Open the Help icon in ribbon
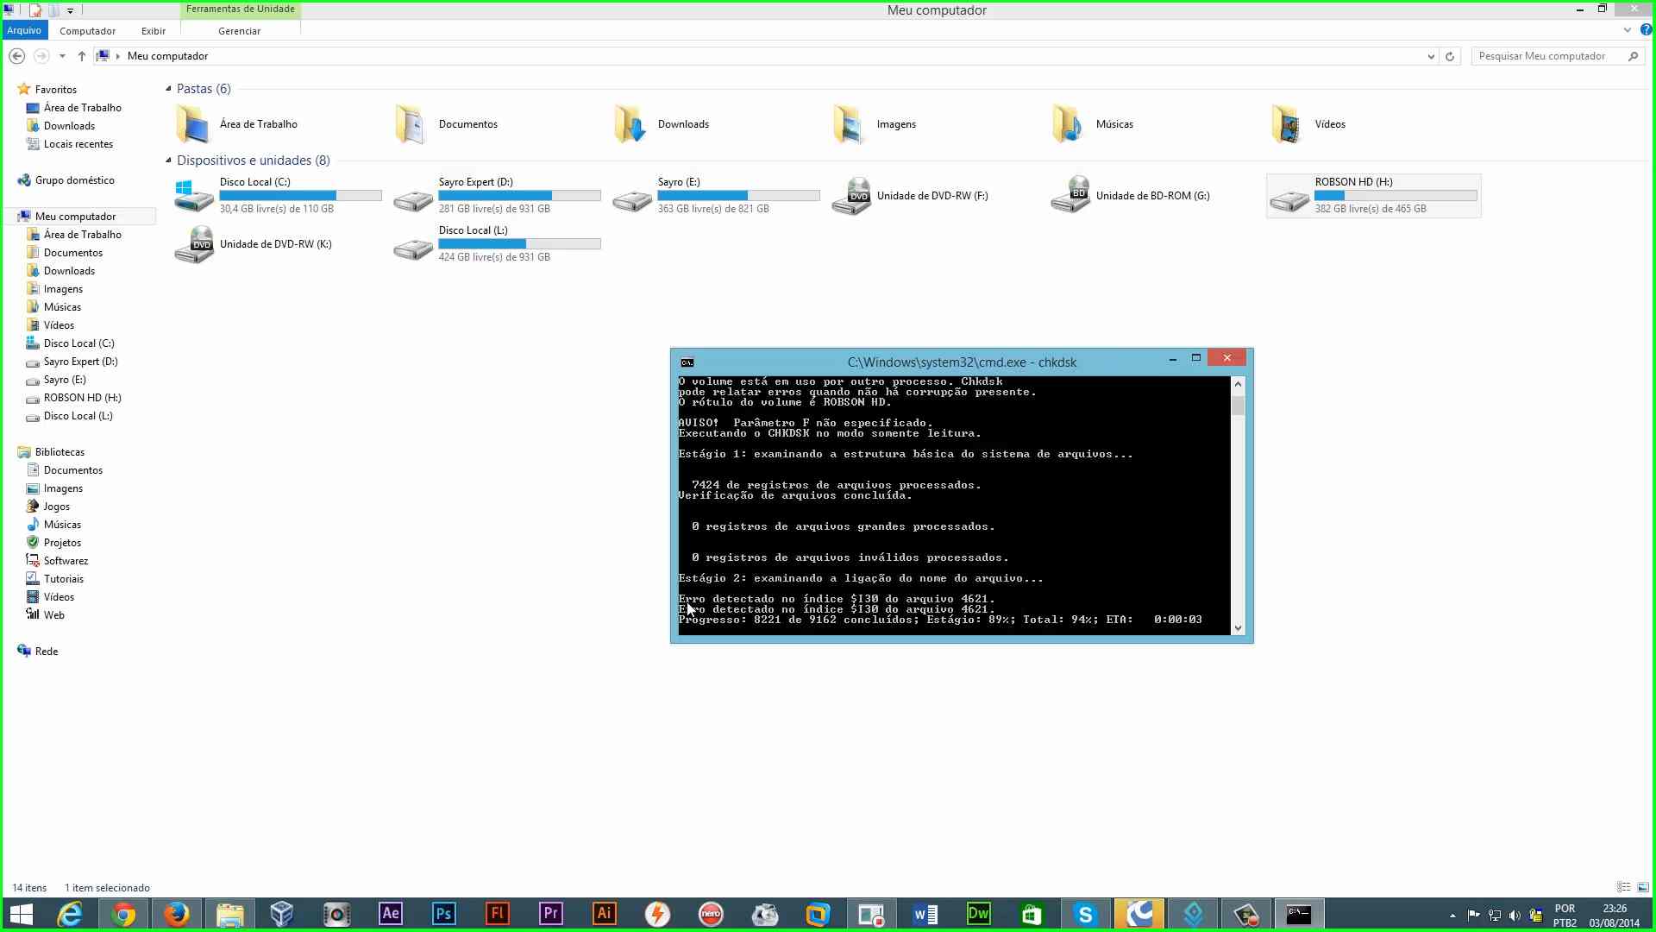Image resolution: width=1656 pixels, height=932 pixels. 1646,30
